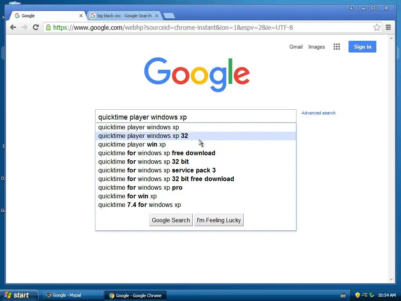Click the scrollbar down arrow
This screenshot has height=301, width=401.
coord(391,279)
